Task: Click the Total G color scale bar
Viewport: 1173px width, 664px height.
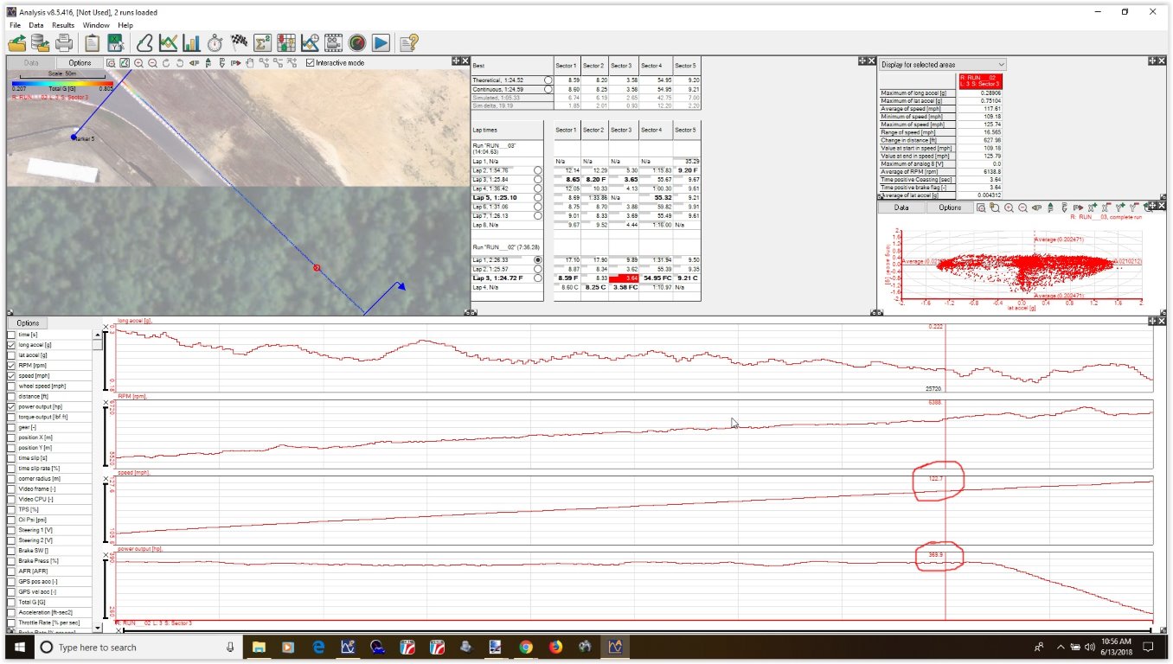Action: pos(62,84)
